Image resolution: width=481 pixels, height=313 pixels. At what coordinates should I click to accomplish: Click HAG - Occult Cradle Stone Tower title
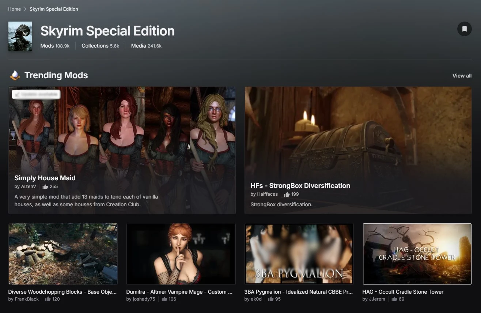[x=403, y=292]
